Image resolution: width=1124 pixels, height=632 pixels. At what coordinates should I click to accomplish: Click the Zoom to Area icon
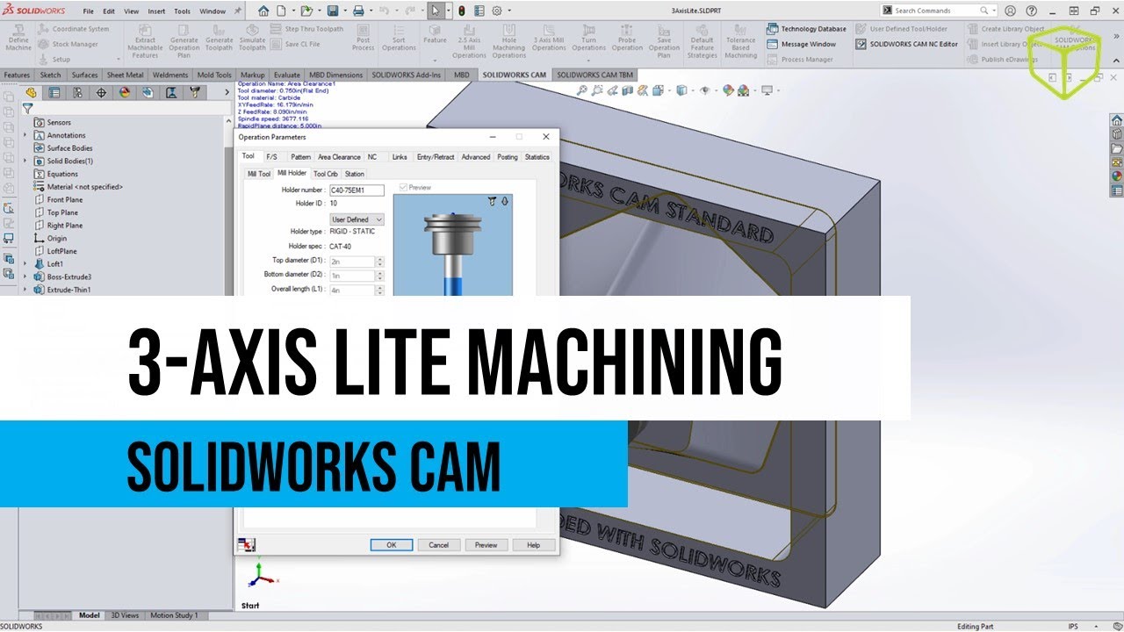pyautogui.click(x=597, y=90)
